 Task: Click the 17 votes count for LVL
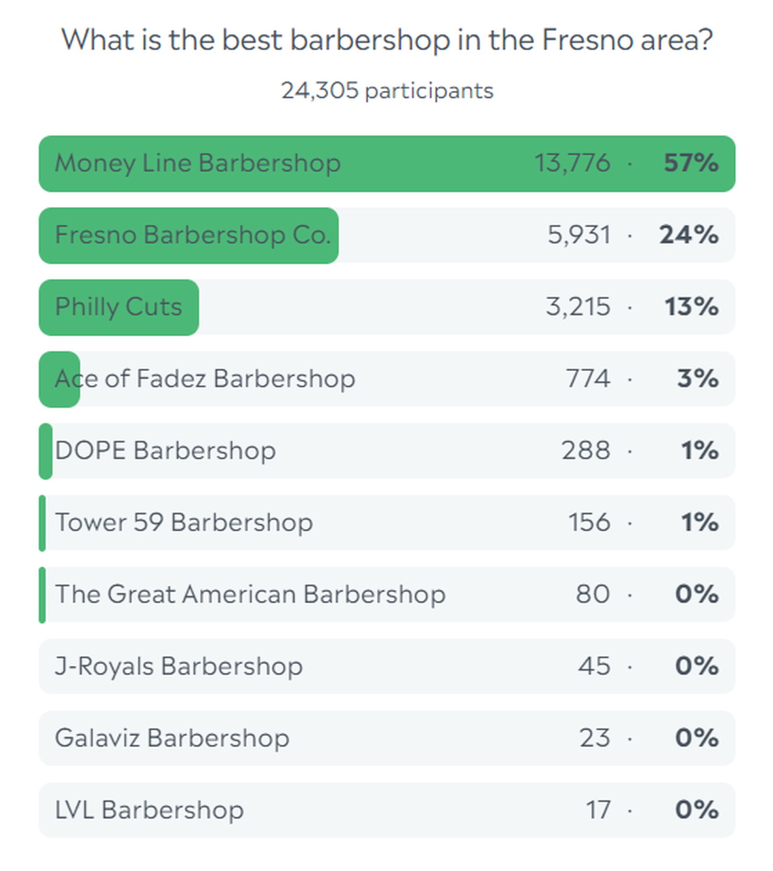pyautogui.click(x=598, y=811)
